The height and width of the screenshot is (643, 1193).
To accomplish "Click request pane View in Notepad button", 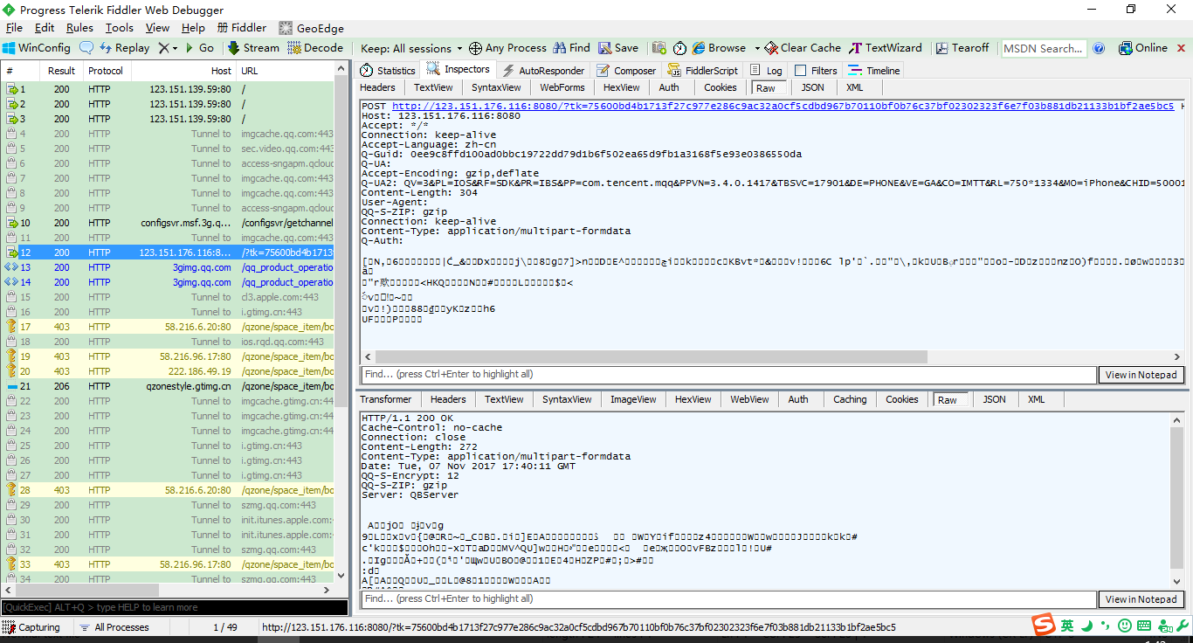I will pos(1142,375).
